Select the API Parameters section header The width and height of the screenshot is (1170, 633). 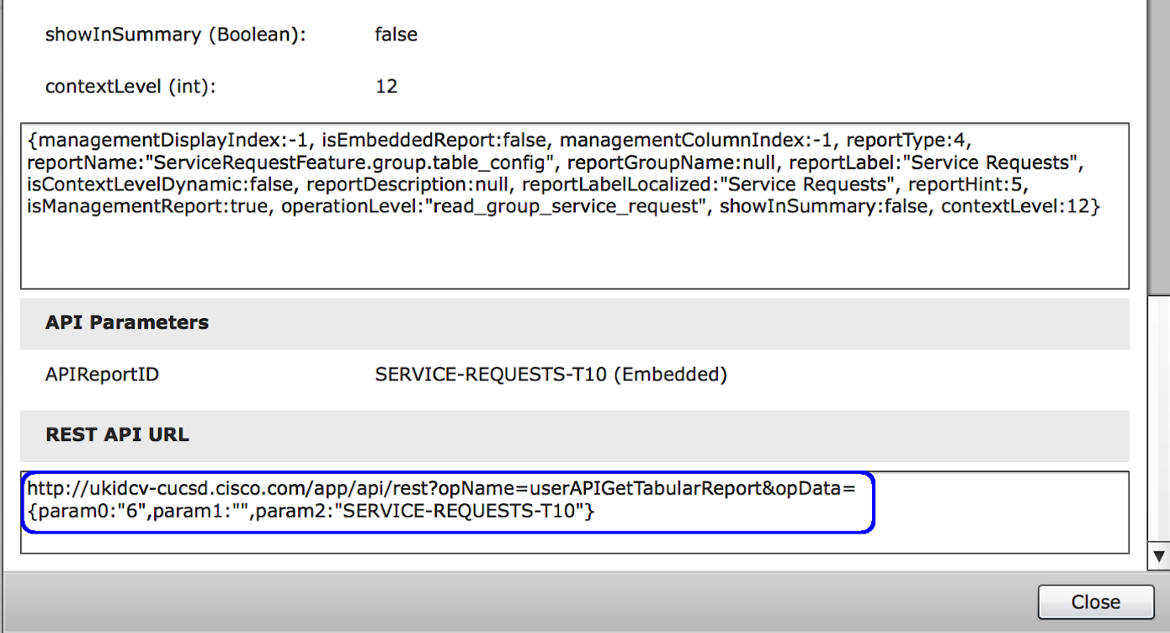(x=127, y=322)
